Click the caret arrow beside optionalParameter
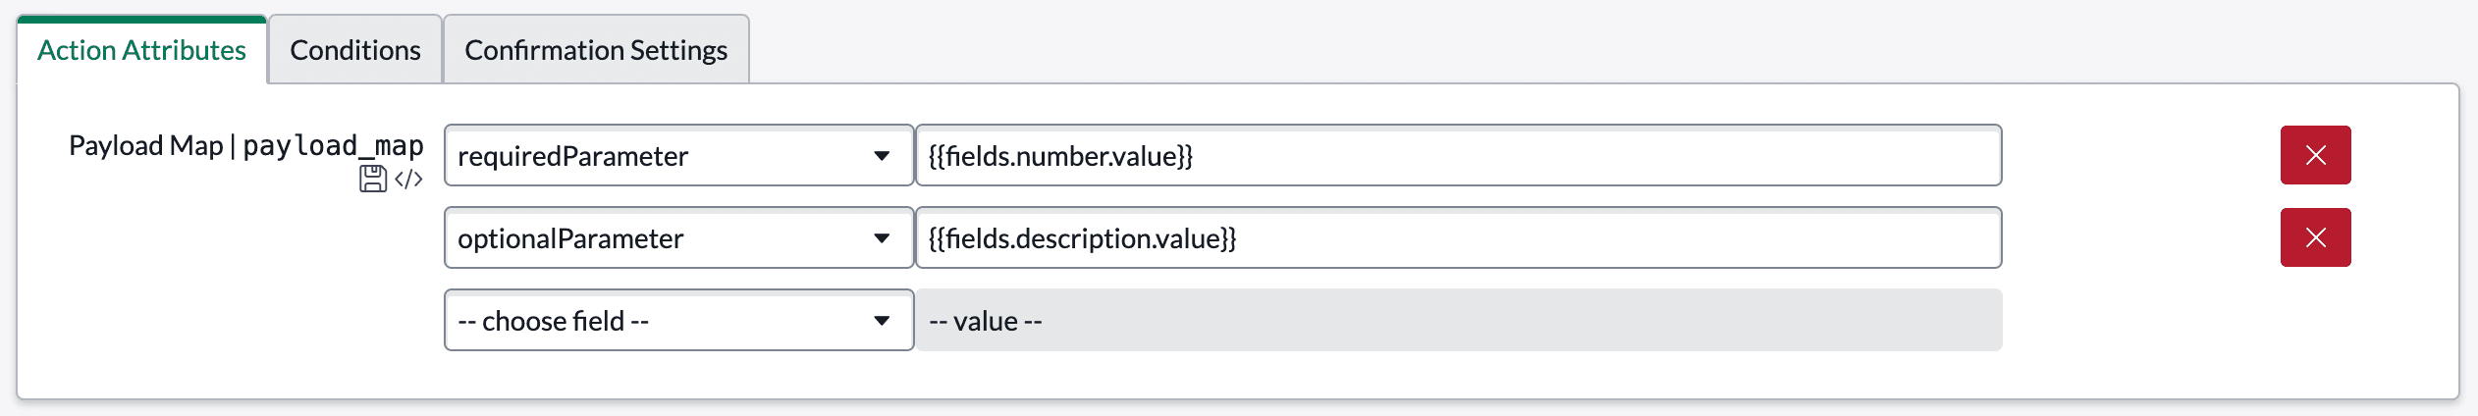 tap(882, 238)
